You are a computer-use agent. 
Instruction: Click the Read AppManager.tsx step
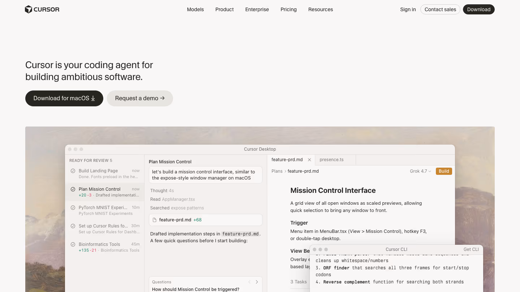[x=173, y=199]
